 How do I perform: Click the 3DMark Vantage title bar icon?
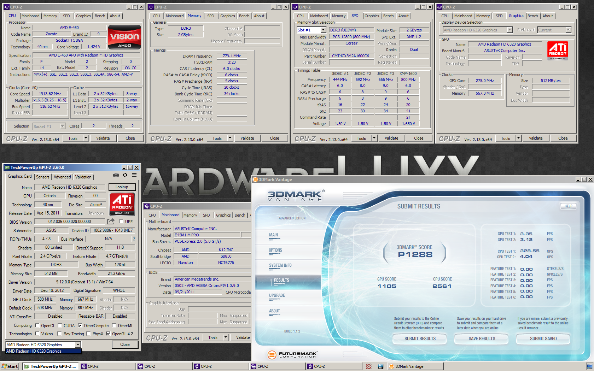click(255, 179)
